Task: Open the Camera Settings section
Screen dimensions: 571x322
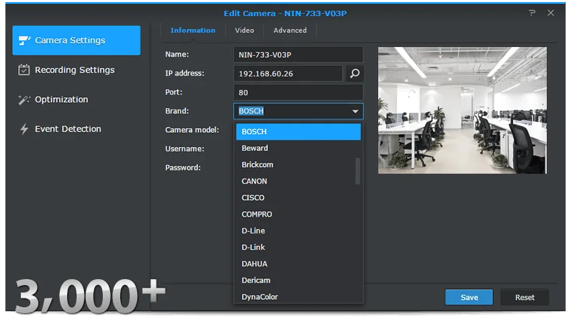Action: (x=77, y=40)
